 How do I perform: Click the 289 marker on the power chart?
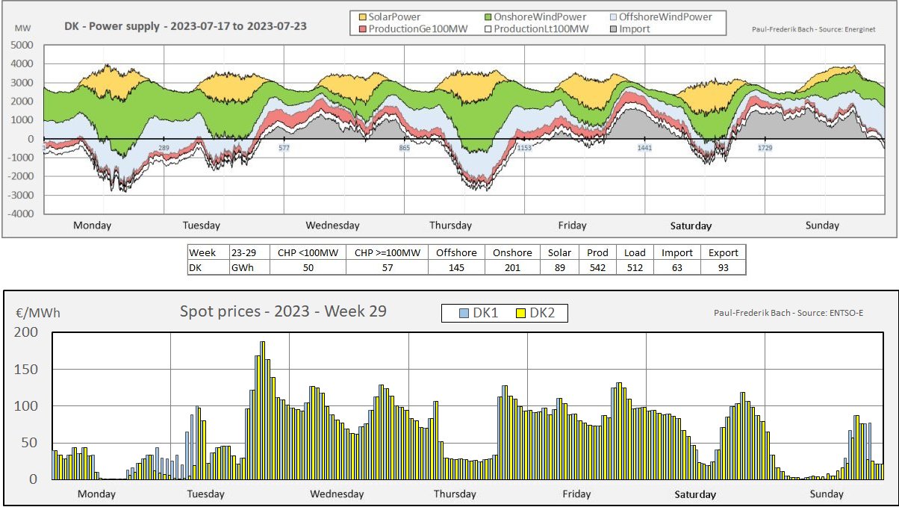pyautogui.click(x=164, y=148)
